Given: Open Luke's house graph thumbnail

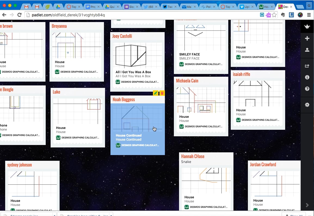Looking at the screenshot, I should coord(78,111).
